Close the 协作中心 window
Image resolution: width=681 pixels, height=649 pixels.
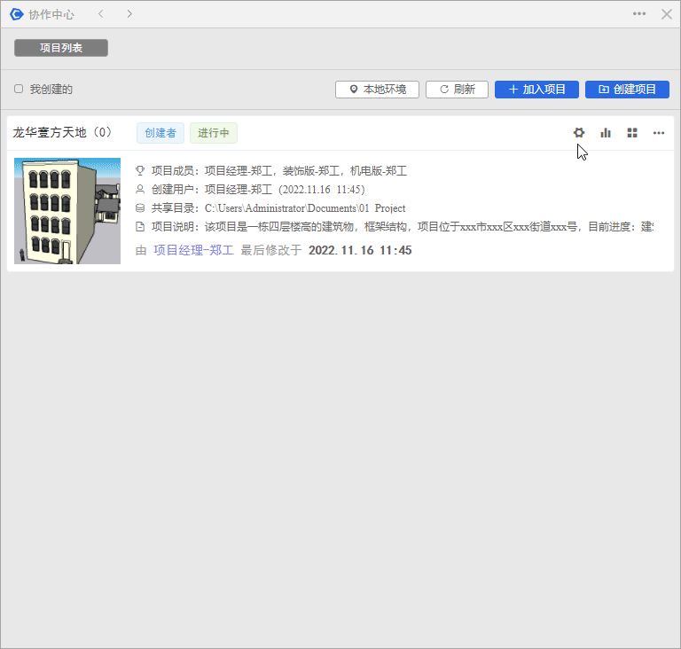coord(666,14)
